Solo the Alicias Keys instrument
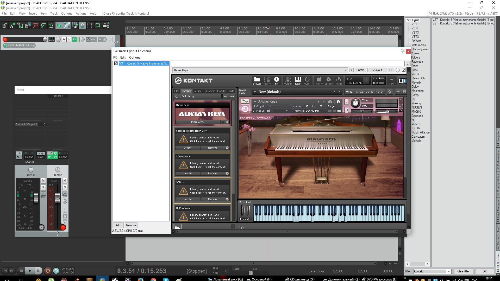This screenshot has width=500, height=281. (346, 102)
